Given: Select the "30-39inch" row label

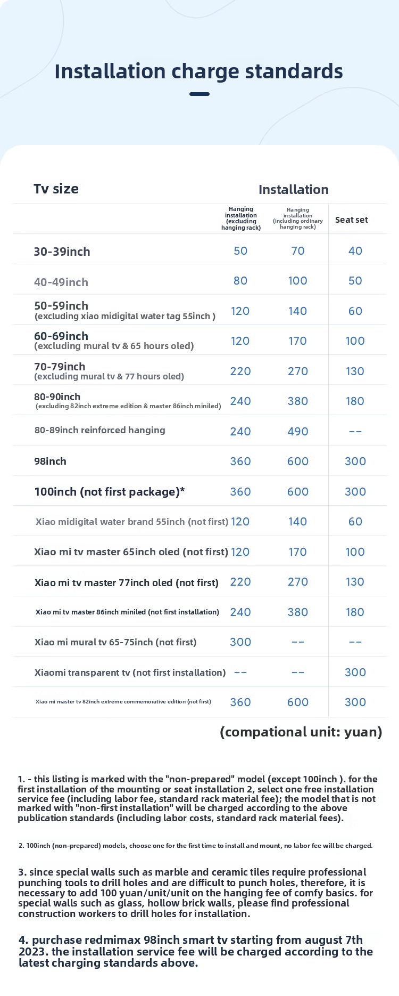Looking at the screenshot, I should pos(62,252).
